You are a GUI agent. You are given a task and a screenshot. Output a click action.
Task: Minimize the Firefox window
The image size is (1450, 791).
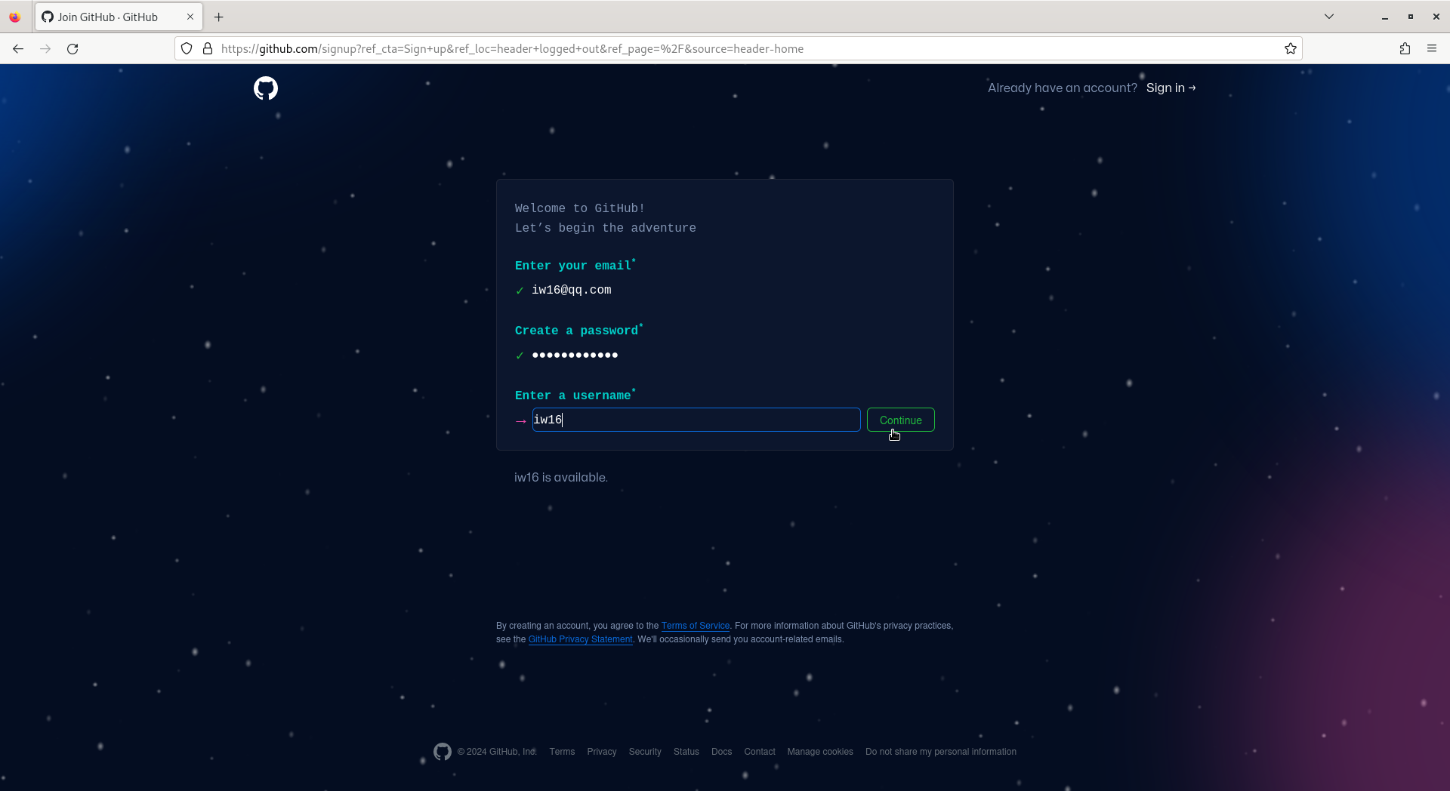tap(1385, 17)
